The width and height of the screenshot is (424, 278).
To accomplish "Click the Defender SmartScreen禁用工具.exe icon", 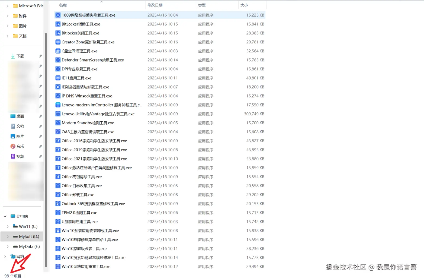I will 58,60.
